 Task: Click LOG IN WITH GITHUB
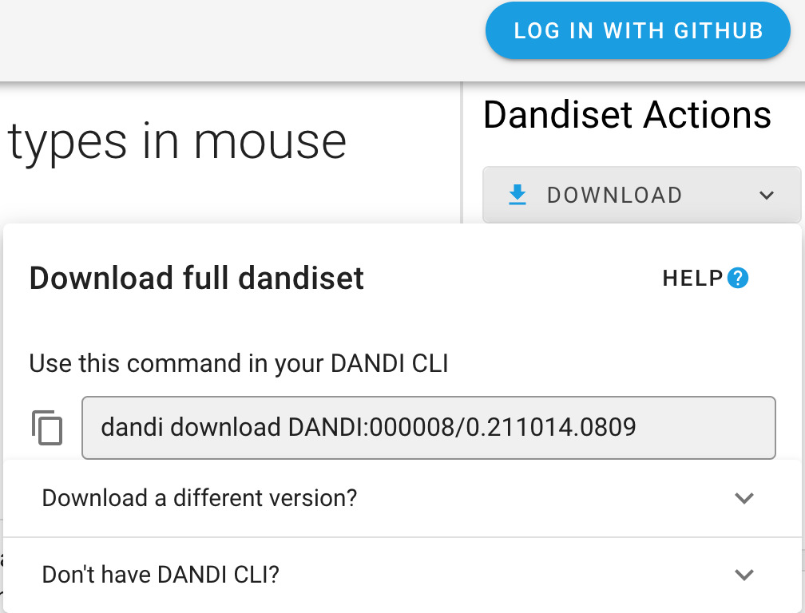coord(637,30)
